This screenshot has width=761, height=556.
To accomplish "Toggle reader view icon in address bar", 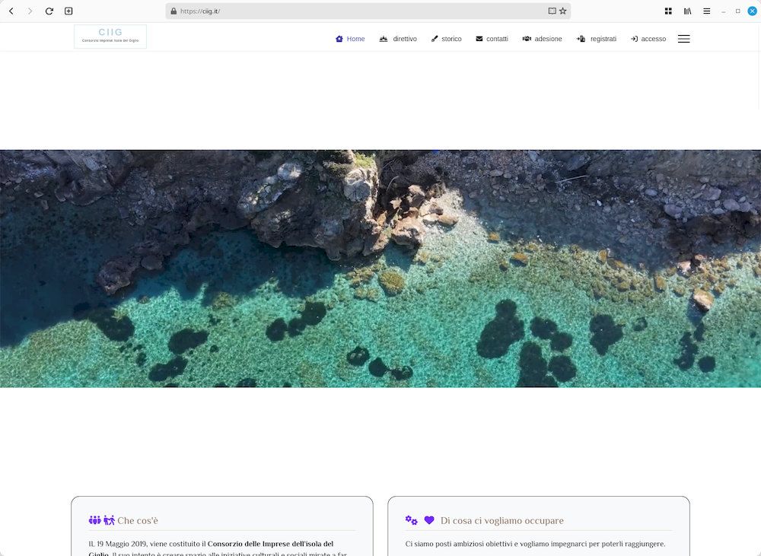I will (x=552, y=11).
